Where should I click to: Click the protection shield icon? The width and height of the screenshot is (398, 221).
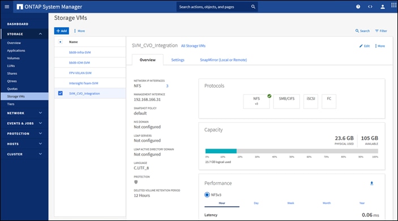coord(136,182)
